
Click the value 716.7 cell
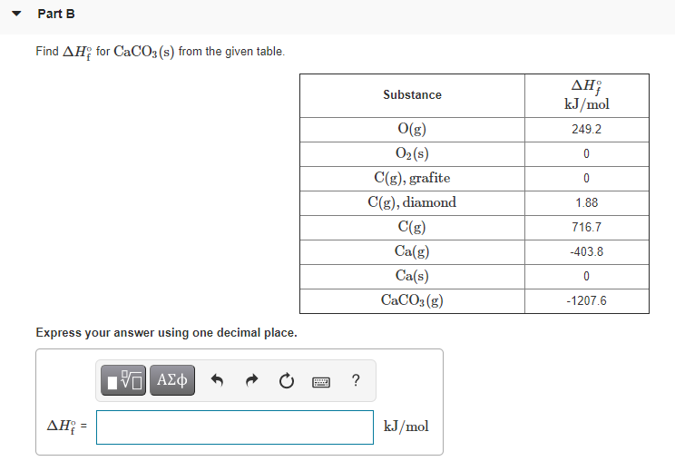click(587, 228)
